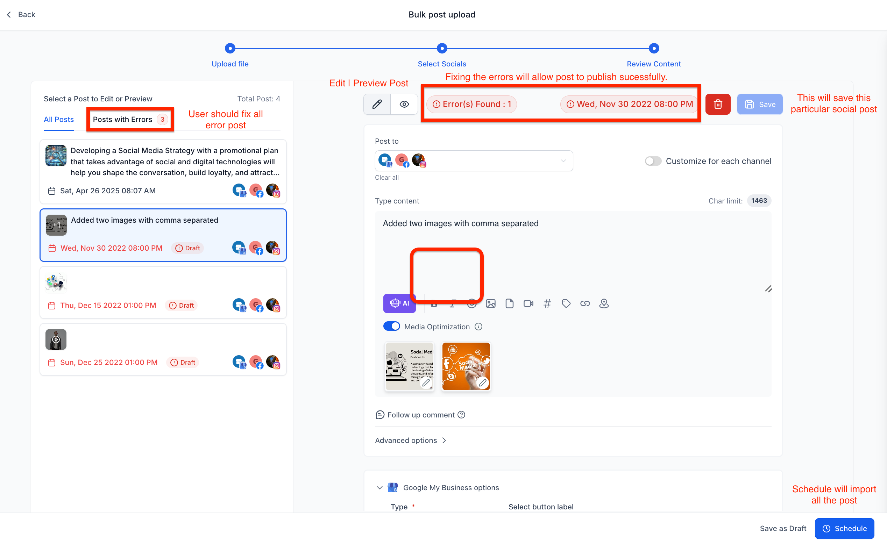Insert a hashtag with the # icon
887x544 pixels.
[x=547, y=304]
